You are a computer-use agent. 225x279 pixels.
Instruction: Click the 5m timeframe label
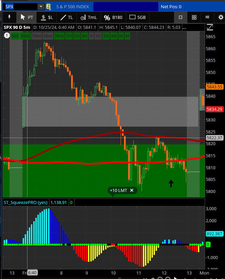pyautogui.click(x=15, y=36)
